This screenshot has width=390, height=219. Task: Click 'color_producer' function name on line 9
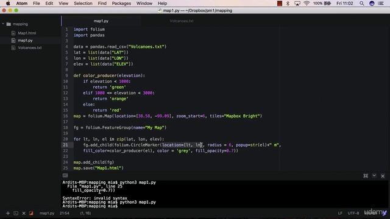[100, 75]
